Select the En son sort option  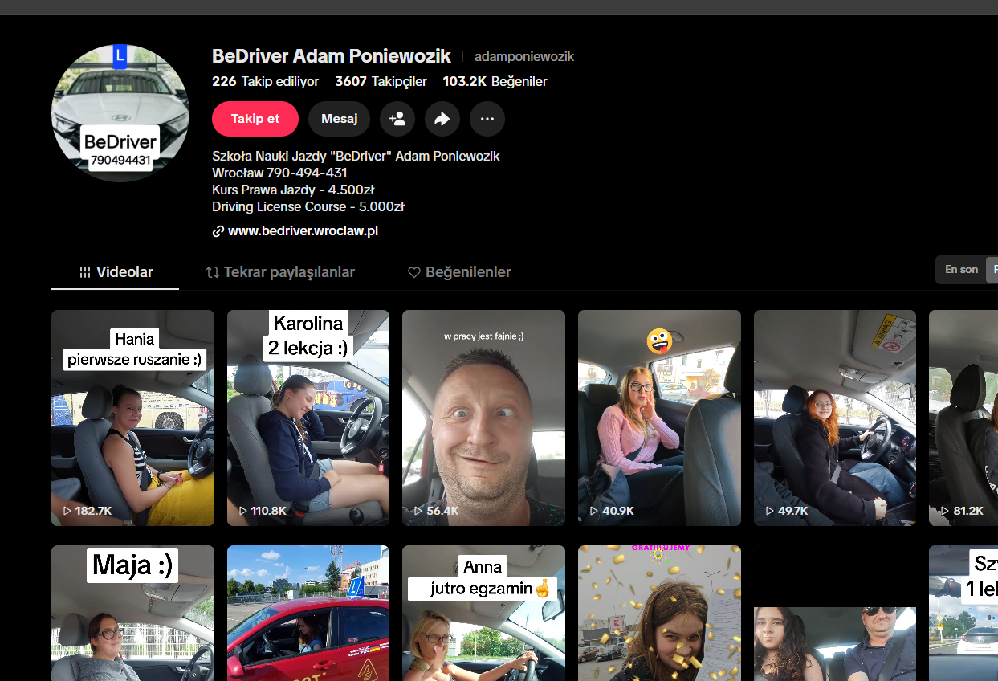pos(961,270)
